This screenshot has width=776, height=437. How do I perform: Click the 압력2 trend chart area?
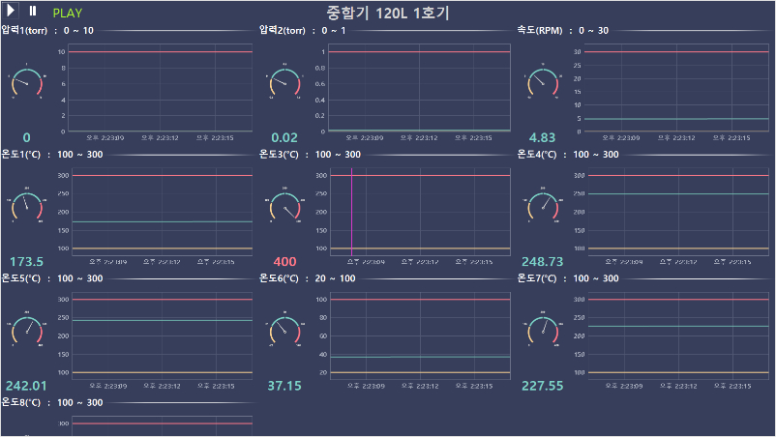[x=419, y=88]
